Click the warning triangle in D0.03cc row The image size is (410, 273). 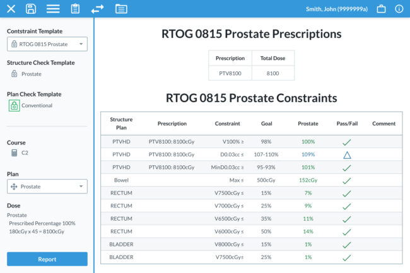(346, 155)
